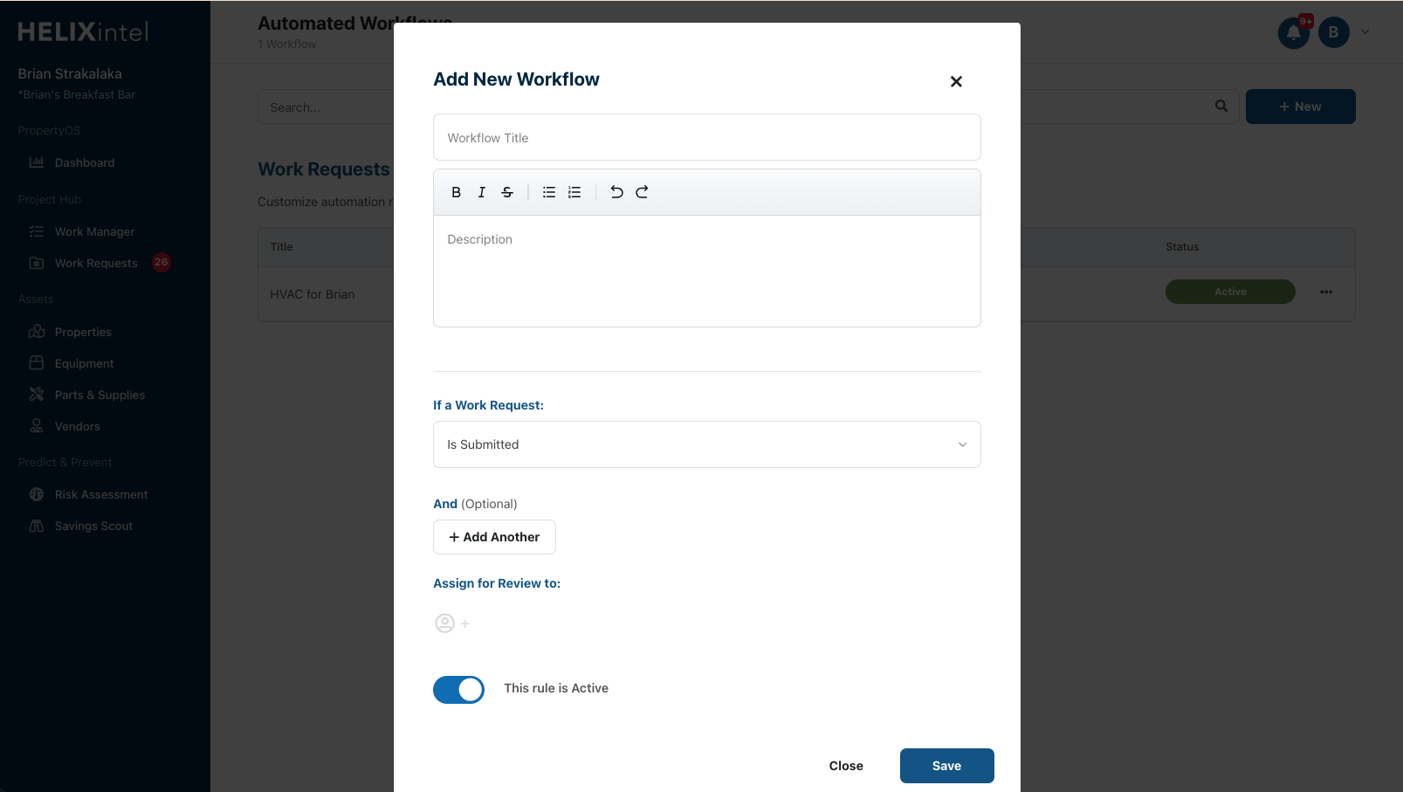This screenshot has width=1403, height=792.
Task: Click the Equipment icon in sidebar
Action: [x=37, y=363]
